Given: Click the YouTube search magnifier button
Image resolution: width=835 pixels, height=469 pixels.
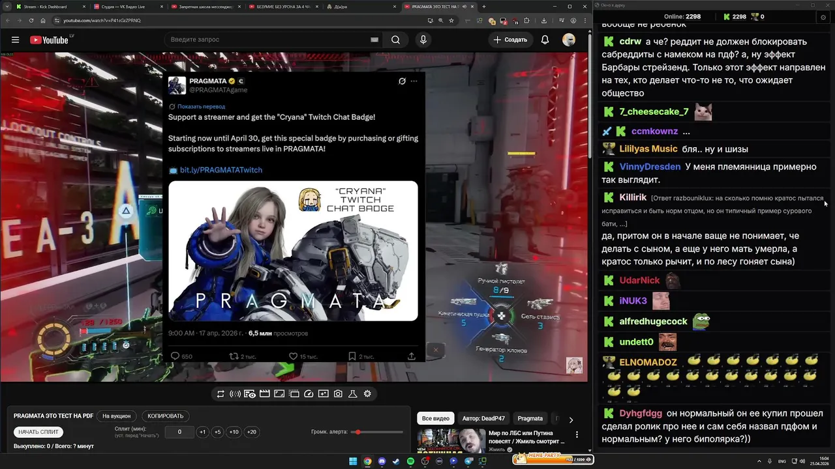Looking at the screenshot, I should pyautogui.click(x=395, y=40).
